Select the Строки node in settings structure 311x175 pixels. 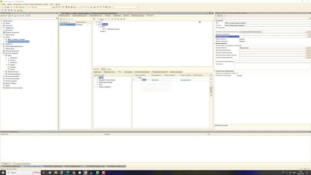click(103, 27)
